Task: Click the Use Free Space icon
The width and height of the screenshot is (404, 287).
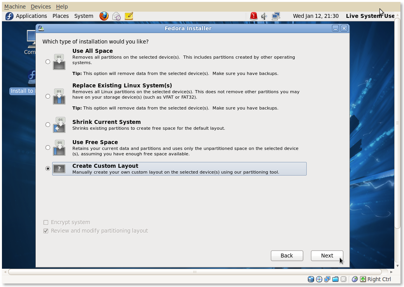Action: pyautogui.click(x=59, y=148)
